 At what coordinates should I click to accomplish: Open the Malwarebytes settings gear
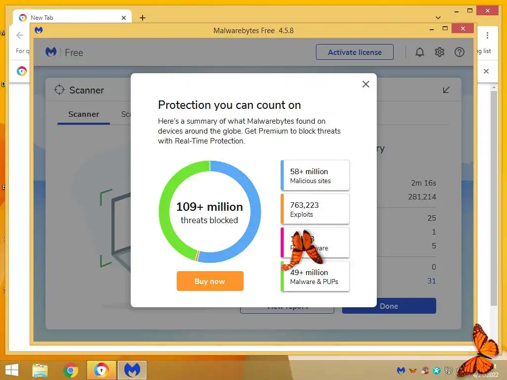(x=440, y=52)
